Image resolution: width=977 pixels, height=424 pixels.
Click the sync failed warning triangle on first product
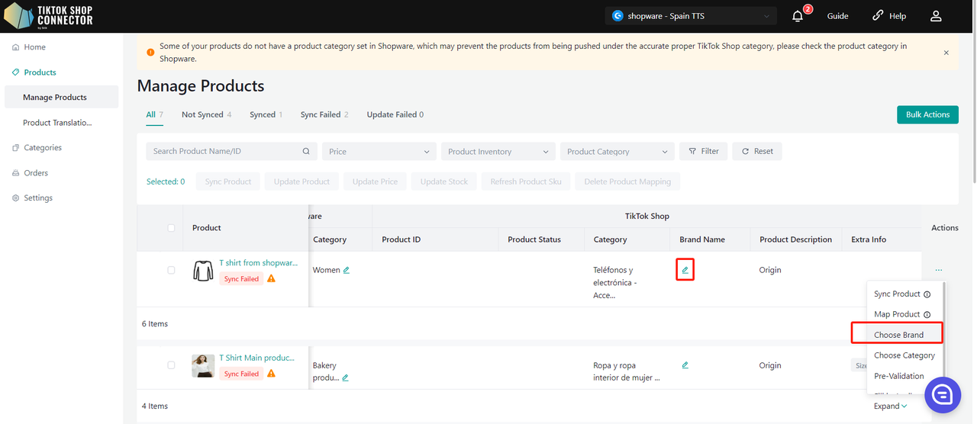coord(271,279)
